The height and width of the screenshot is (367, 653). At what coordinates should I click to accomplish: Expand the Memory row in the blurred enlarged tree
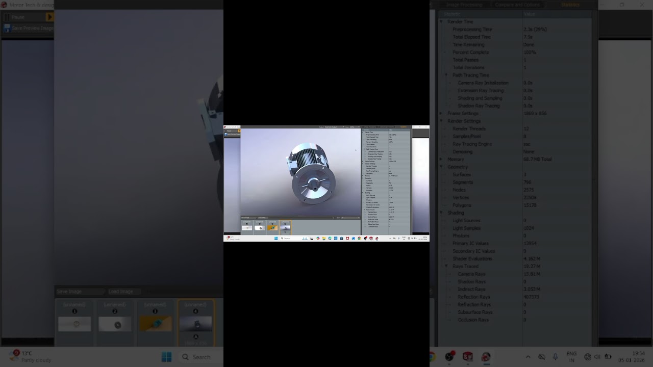(x=441, y=160)
